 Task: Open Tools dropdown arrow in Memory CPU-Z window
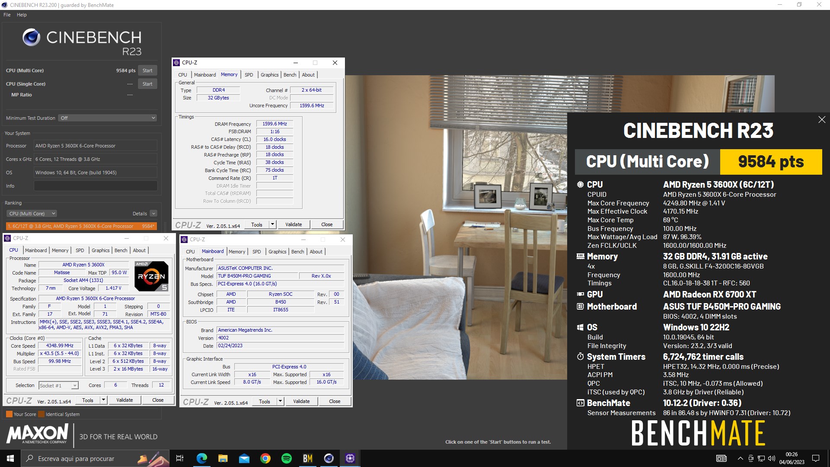point(272,224)
